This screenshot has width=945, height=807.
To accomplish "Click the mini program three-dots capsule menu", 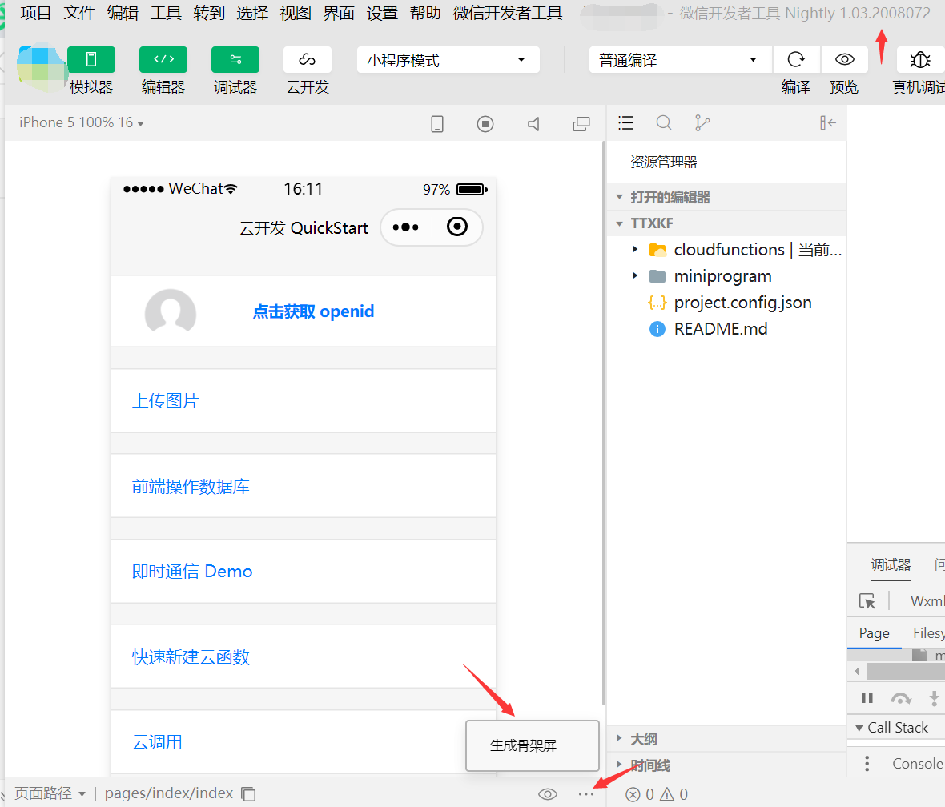I will point(405,227).
